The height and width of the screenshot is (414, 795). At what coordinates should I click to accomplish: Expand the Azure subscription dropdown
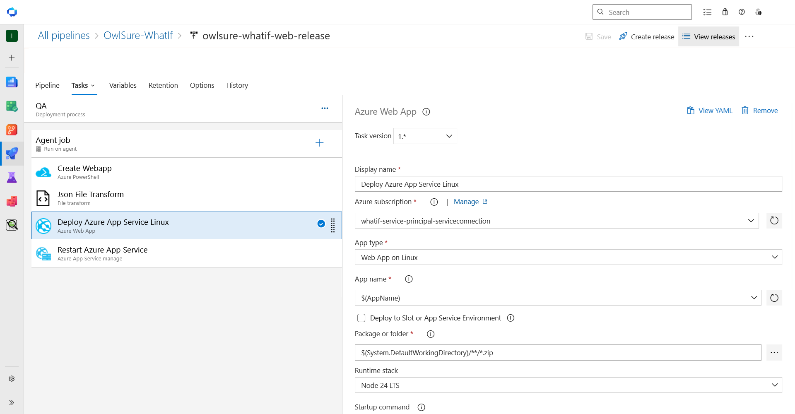click(751, 221)
